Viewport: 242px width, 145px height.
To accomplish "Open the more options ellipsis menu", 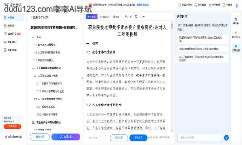I will 144,17.
